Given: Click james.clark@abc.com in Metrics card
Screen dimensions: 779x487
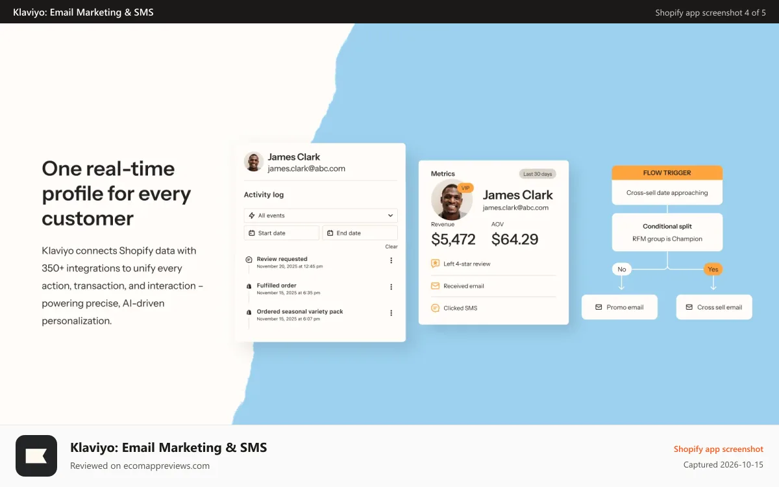Looking at the screenshot, I should coord(515,208).
